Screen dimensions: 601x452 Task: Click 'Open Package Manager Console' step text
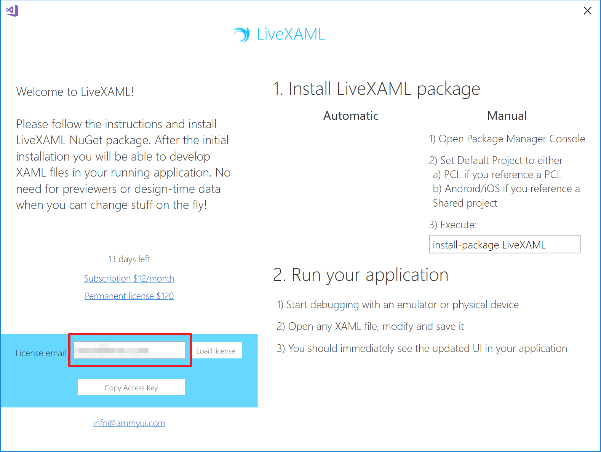tap(507, 139)
